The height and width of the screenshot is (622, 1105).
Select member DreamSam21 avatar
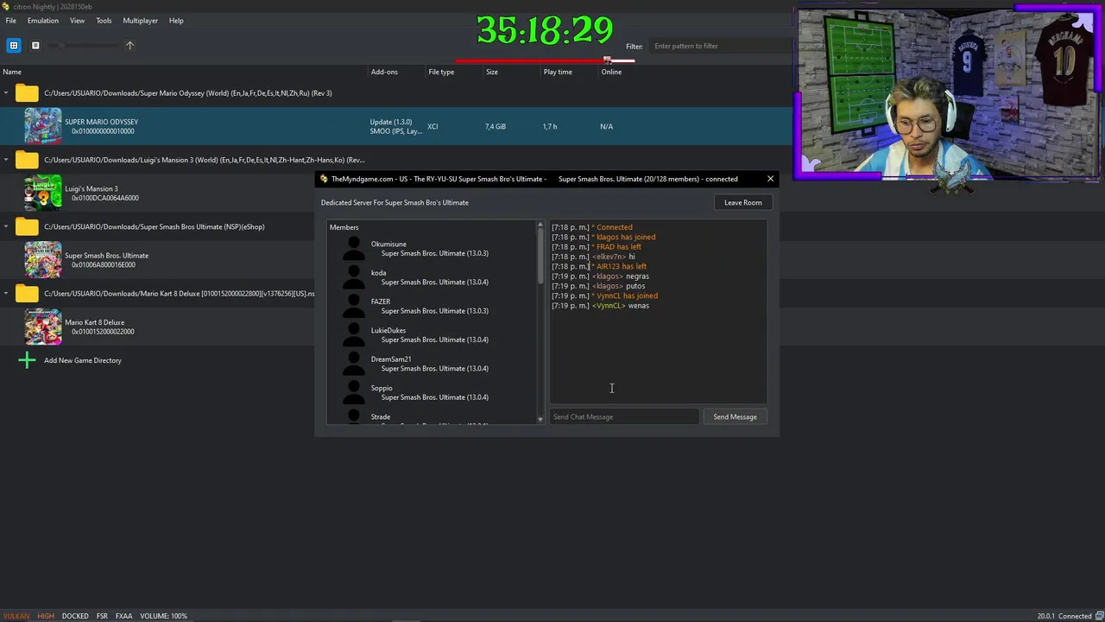point(354,364)
